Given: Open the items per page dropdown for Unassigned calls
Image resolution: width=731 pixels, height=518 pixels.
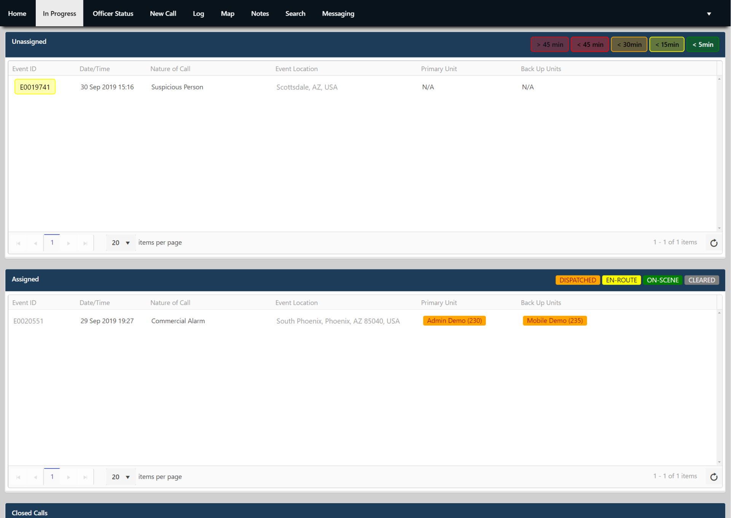Looking at the screenshot, I should 120,242.
